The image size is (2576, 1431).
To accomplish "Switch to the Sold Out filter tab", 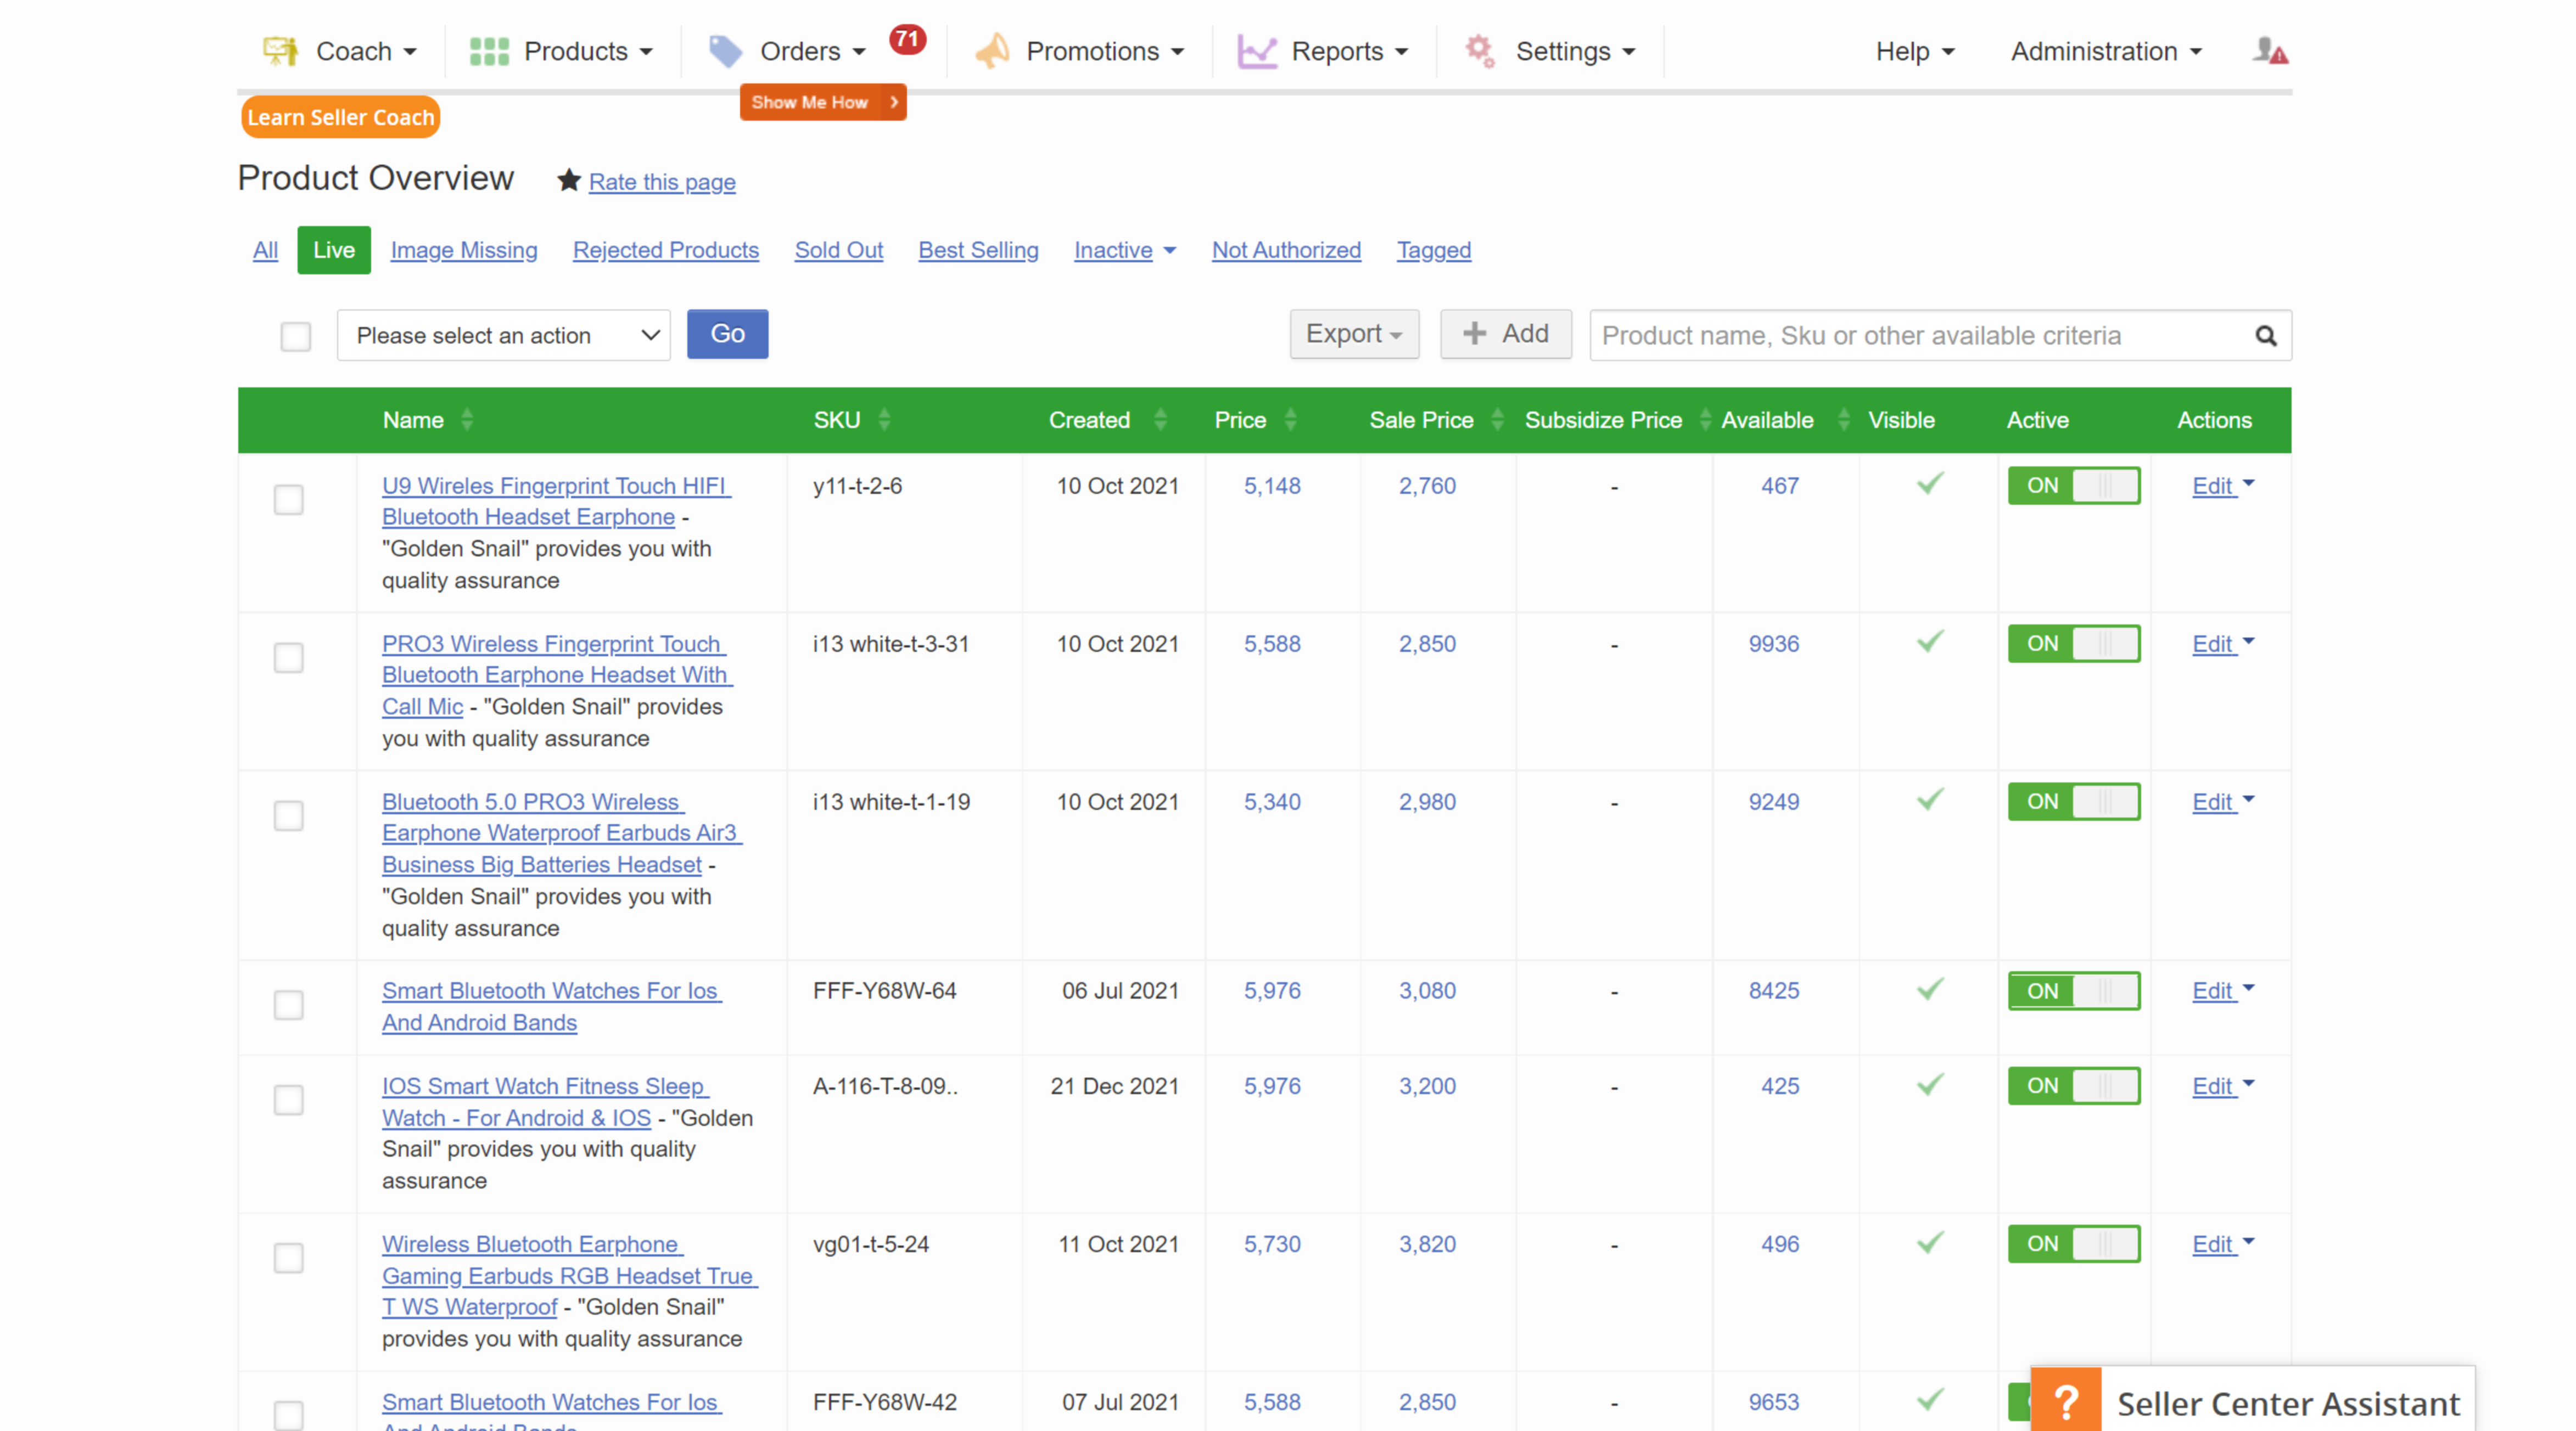I will [x=838, y=250].
